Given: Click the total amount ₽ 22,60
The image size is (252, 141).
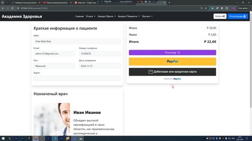Looking at the screenshot, I should (210, 42).
